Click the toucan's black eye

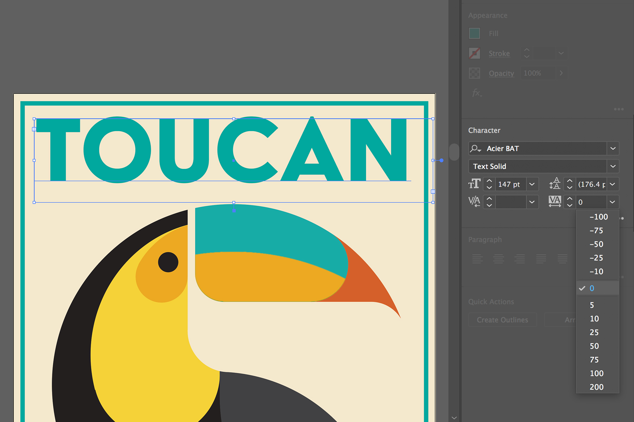[x=168, y=262]
